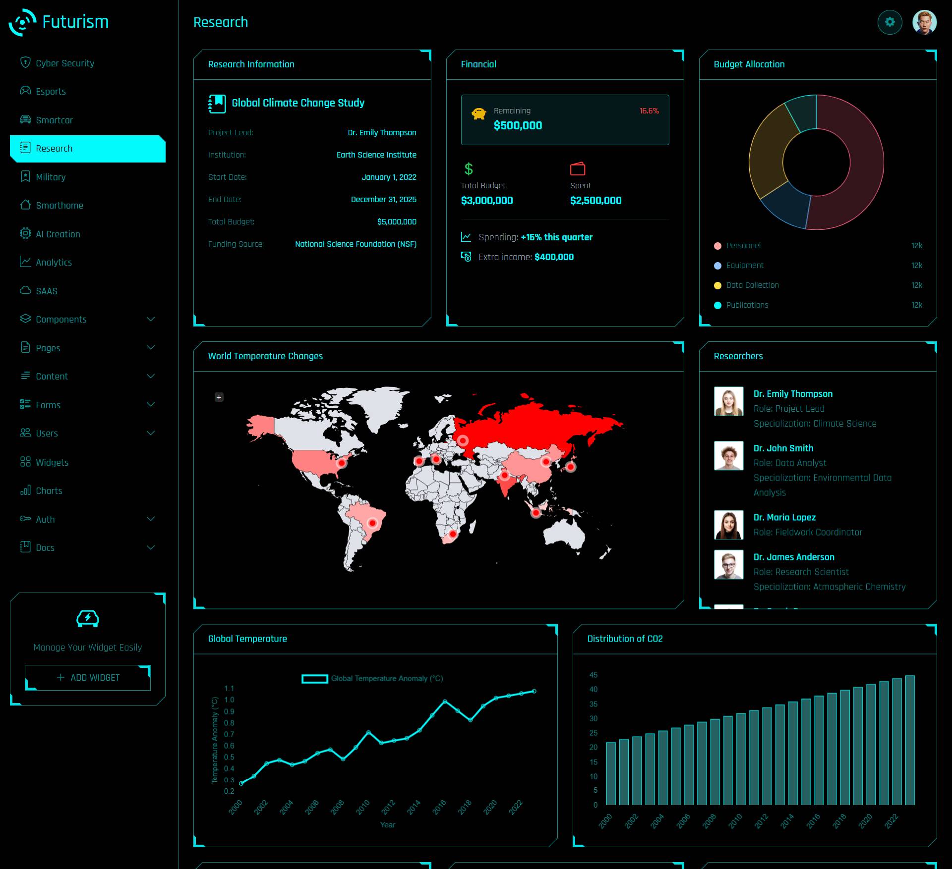Expand the Pages sidebar section
Viewport: 952px width, 869px height.
(x=152, y=348)
